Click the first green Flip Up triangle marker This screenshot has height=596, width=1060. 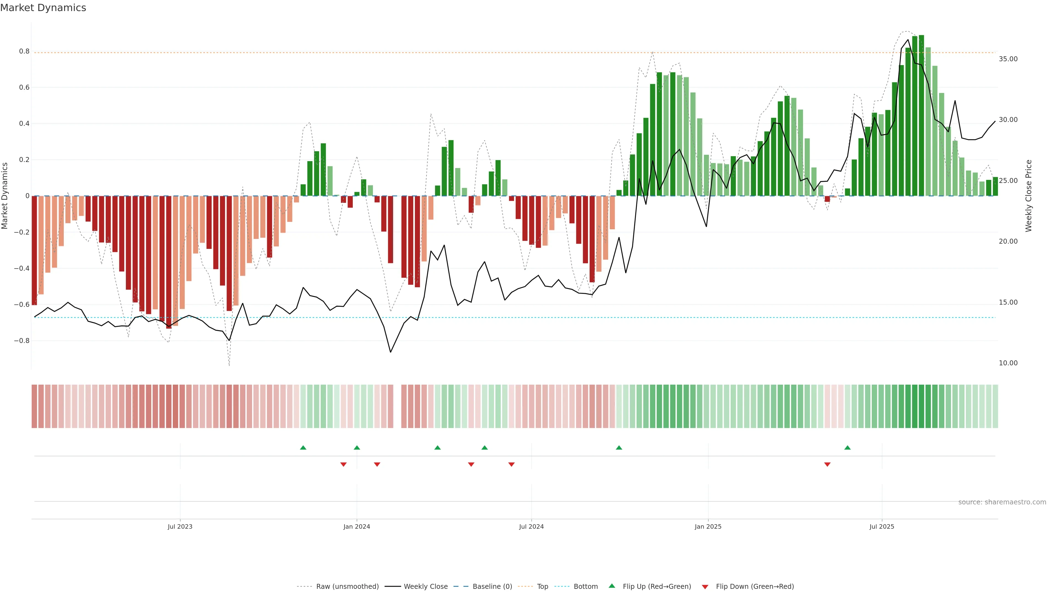coord(303,448)
